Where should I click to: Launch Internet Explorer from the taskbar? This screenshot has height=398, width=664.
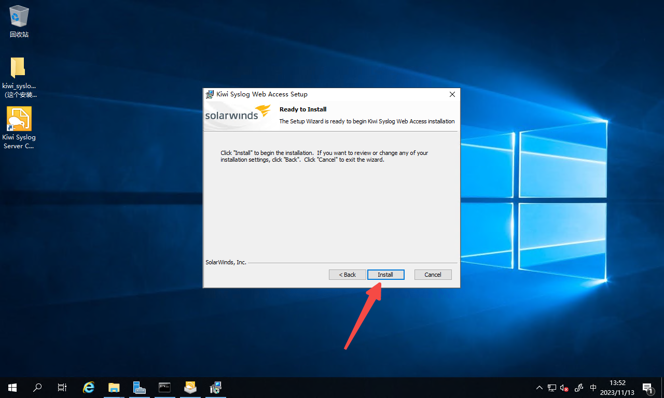[89, 387]
